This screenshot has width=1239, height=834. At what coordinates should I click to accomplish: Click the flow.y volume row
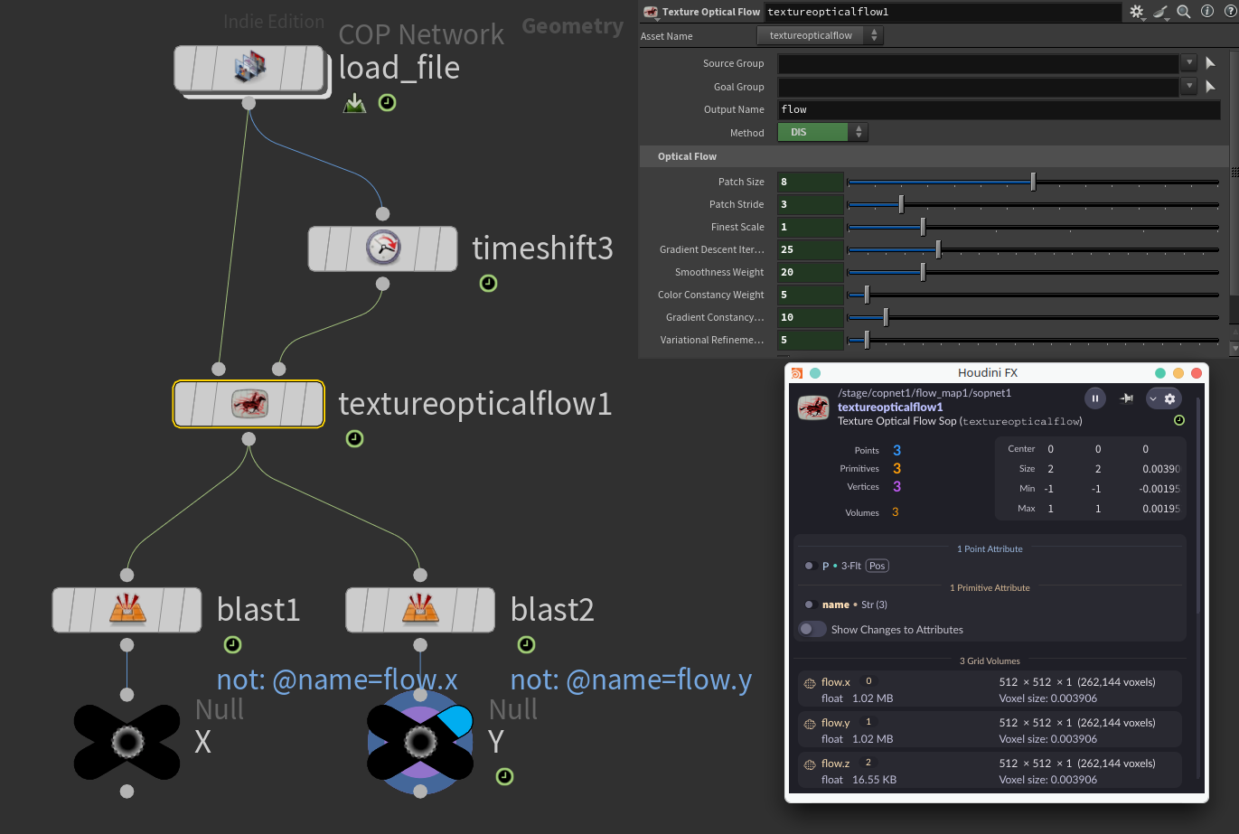pyautogui.click(x=990, y=731)
